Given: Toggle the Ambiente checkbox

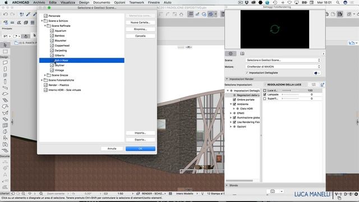Looking at the screenshot, I should 234,104.
